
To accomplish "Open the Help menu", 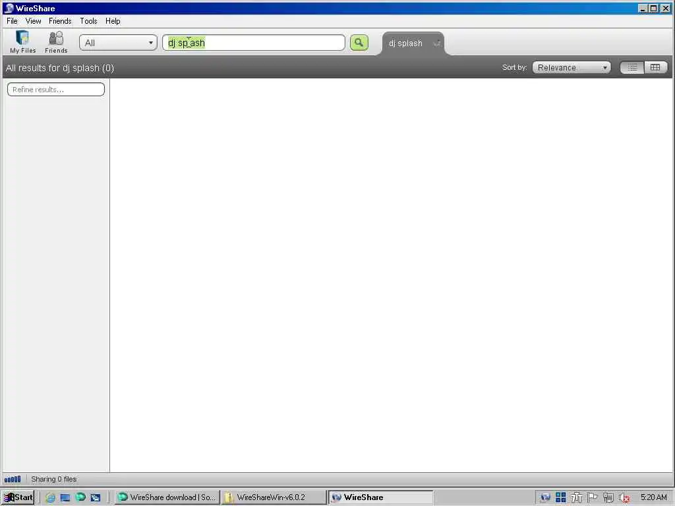I will pos(113,21).
